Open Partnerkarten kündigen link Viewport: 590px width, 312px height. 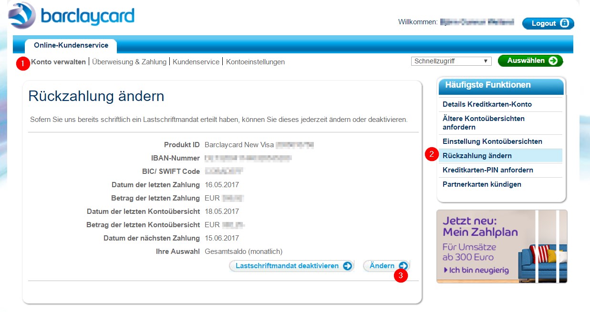pos(482,184)
